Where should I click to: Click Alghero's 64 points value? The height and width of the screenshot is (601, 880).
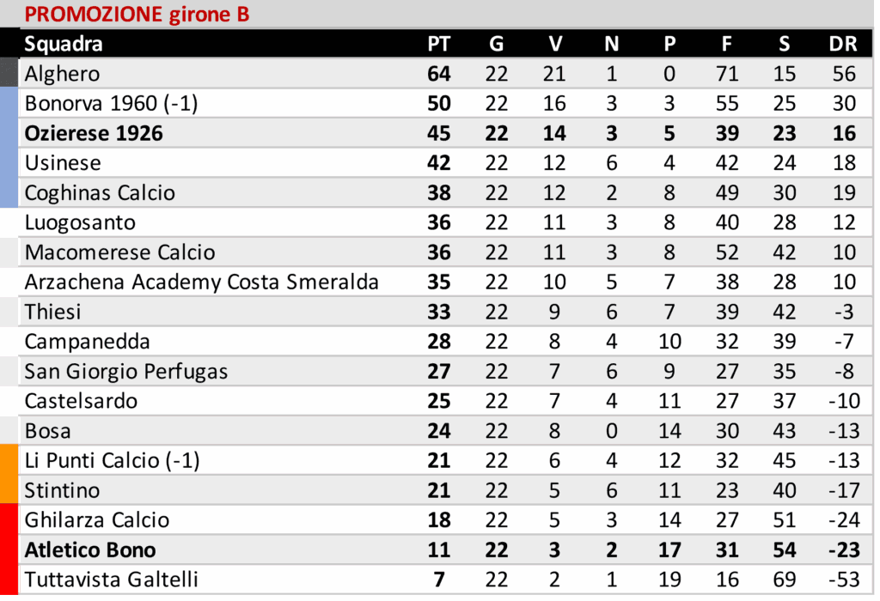(438, 74)
